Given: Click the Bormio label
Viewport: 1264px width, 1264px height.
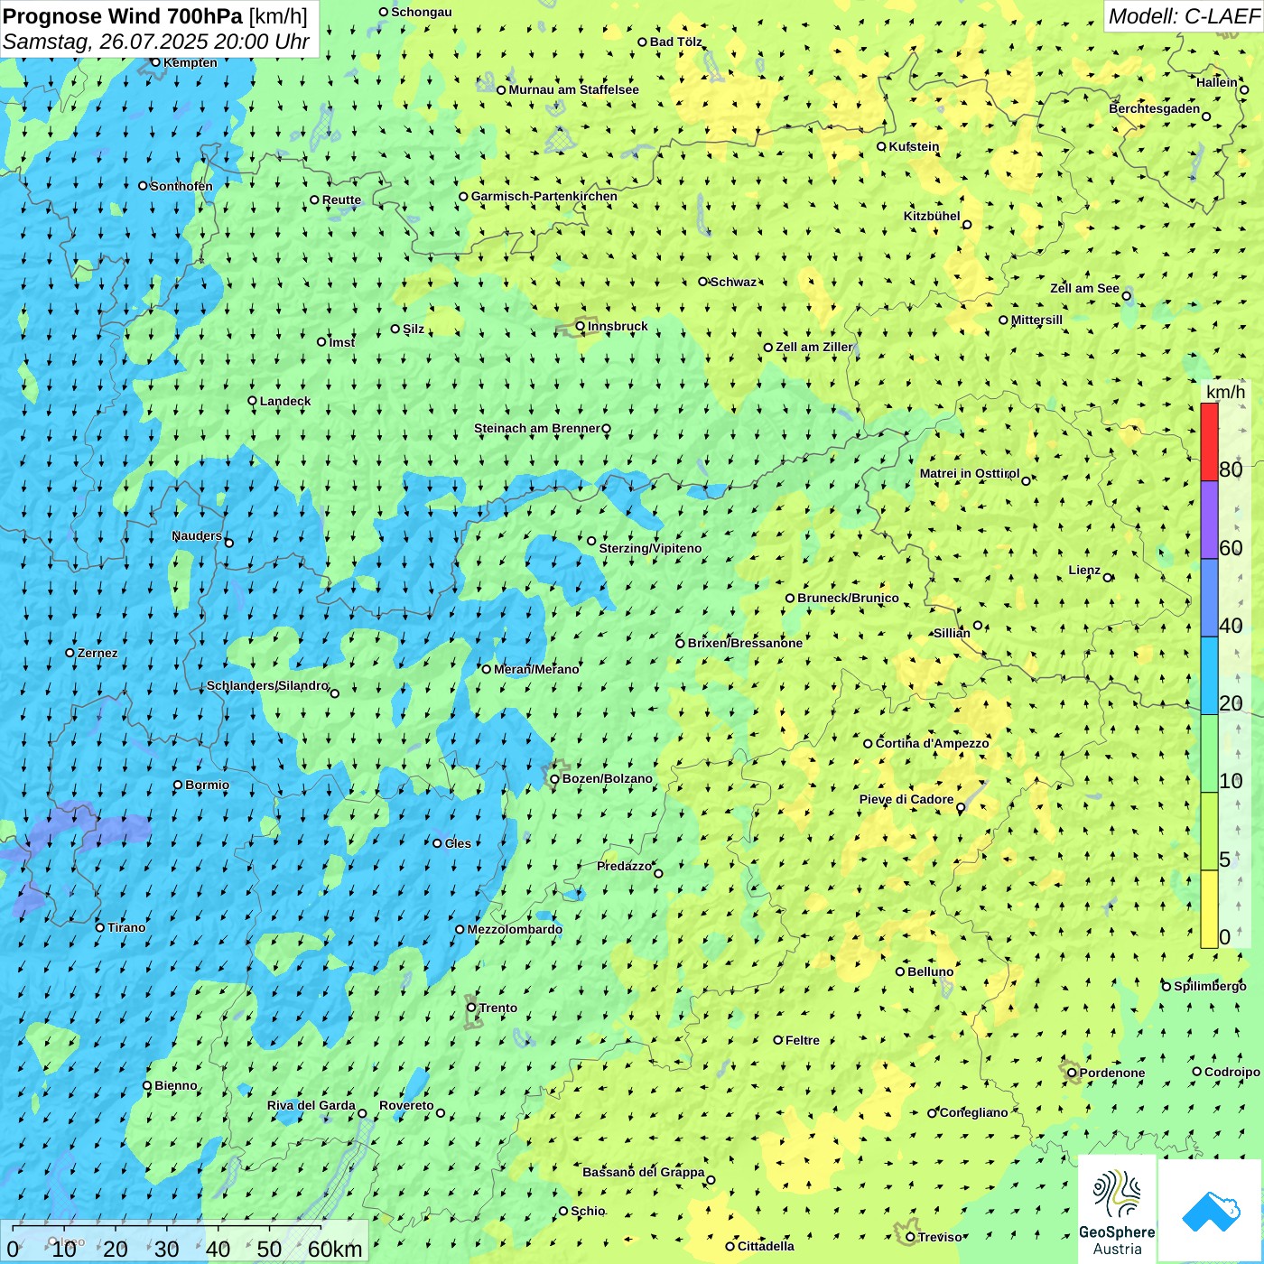Looking at the screenshot, I should (207, 785).
